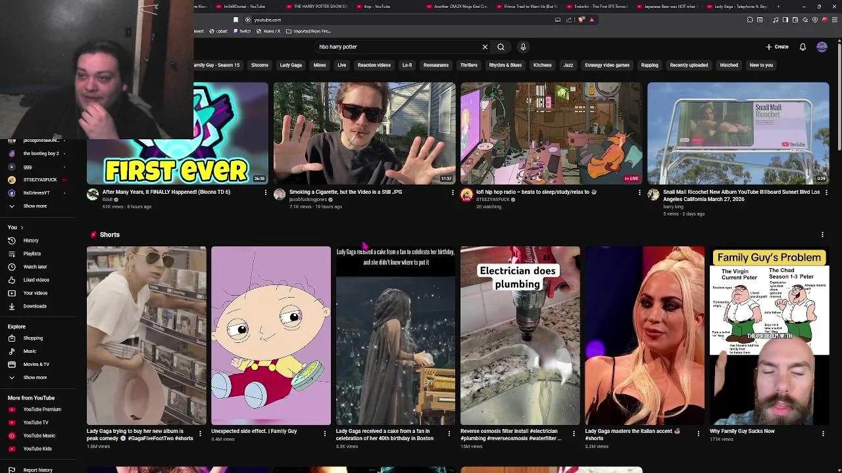
Task: Click the magnifier search button
Action: (501, 47)
